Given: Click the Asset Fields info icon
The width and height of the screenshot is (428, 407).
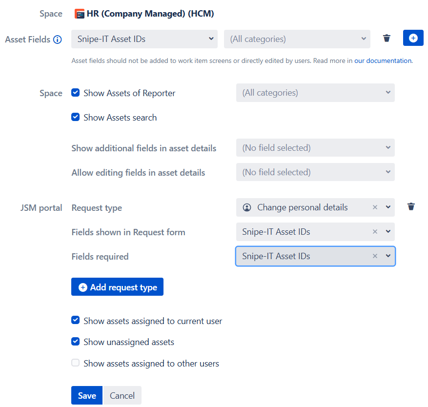Looking at the screenshot, I should (58, 40).
